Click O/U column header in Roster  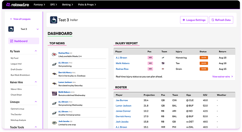click(205, 95)
